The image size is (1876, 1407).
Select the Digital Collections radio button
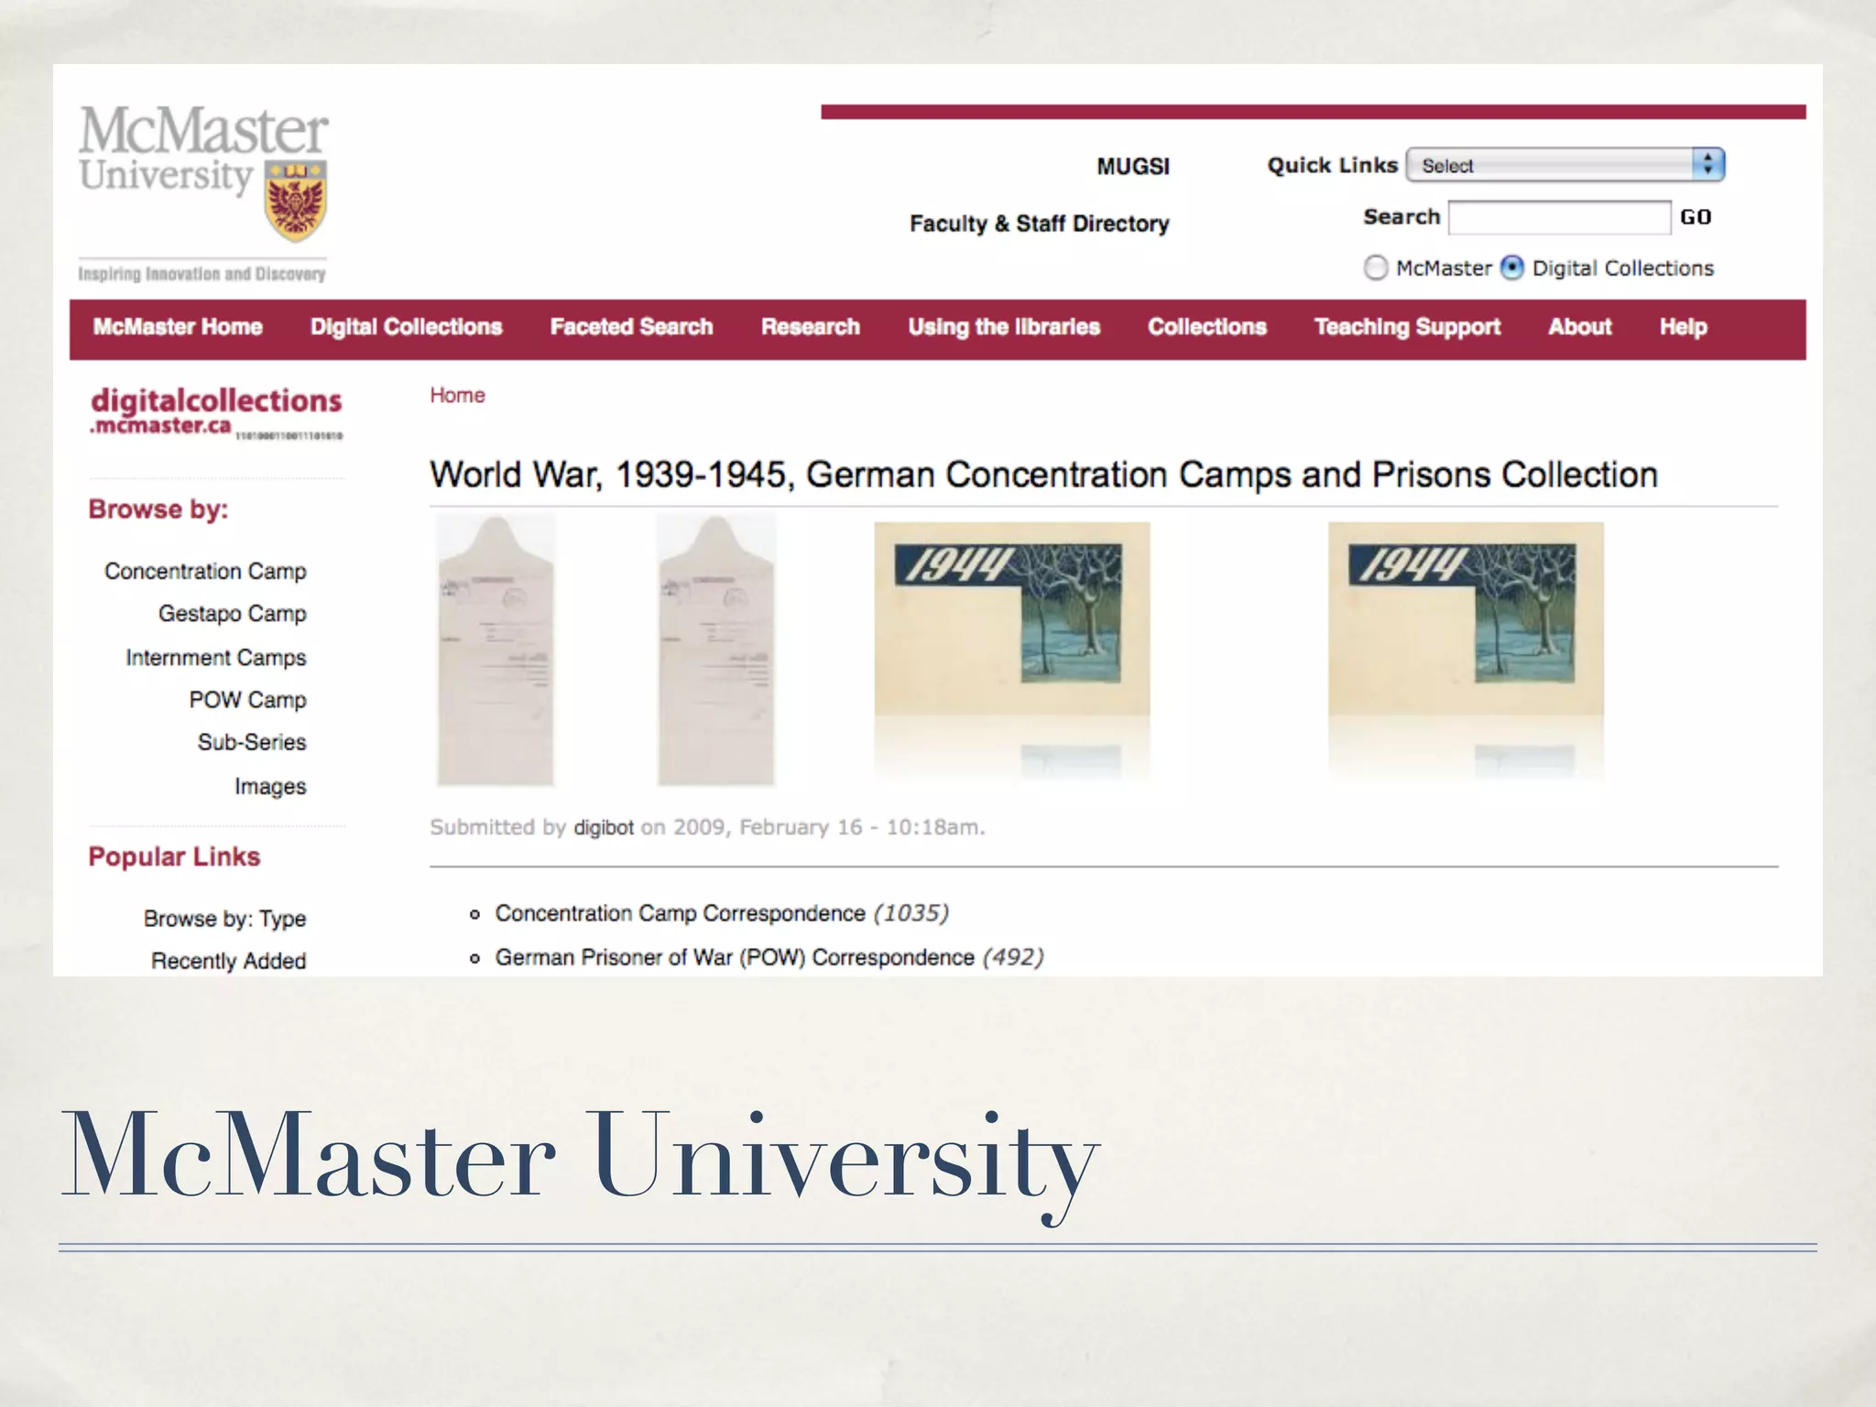coord(1511,267)
